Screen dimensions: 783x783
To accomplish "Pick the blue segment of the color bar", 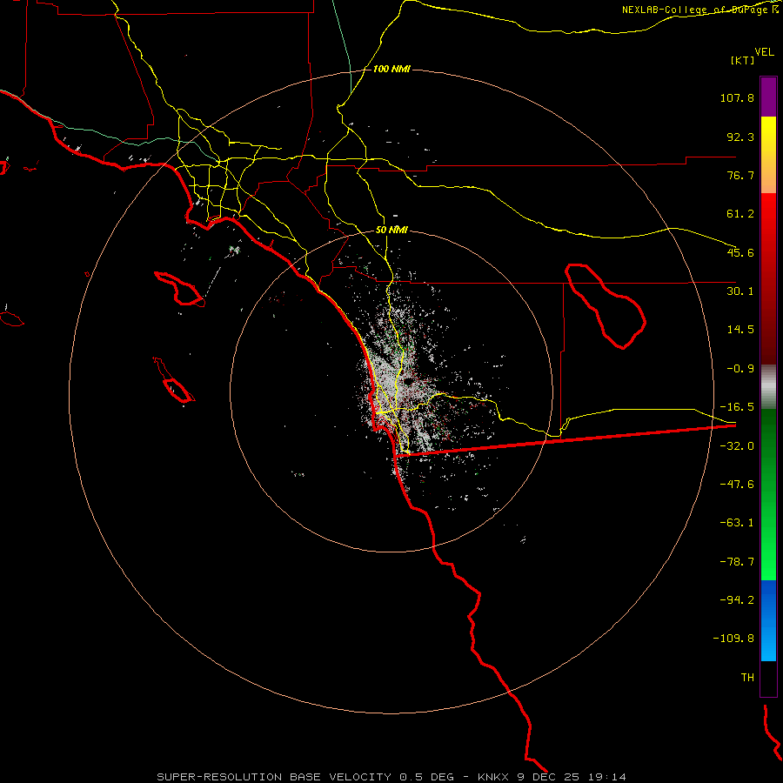I will pos(768,620).
